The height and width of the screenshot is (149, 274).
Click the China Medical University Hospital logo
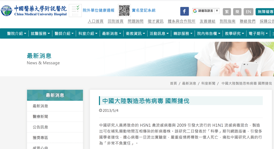tap(34, 11)
